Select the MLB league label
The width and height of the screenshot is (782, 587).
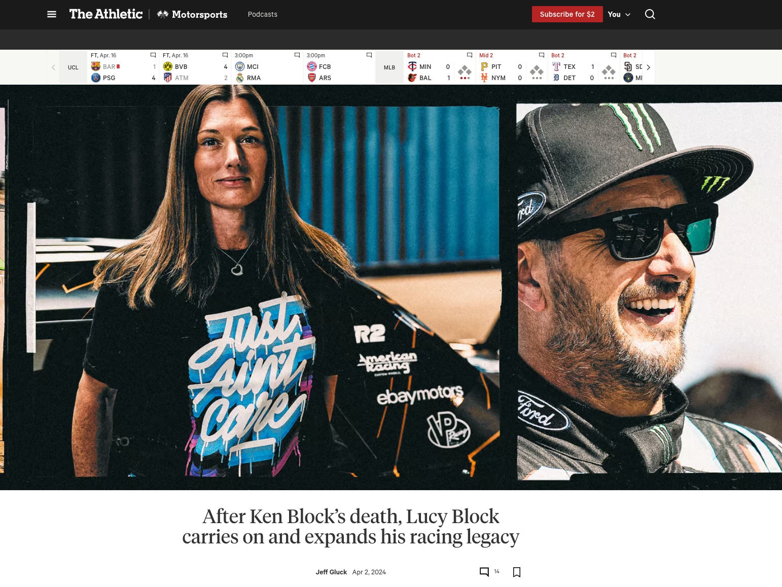[x=389, y=67]
